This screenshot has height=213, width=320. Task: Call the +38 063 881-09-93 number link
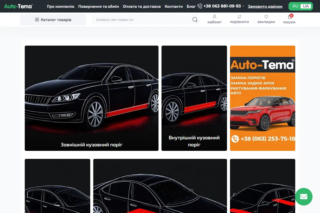point(222,6)
